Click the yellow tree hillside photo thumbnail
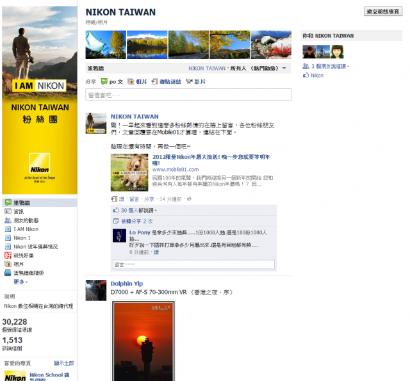410x381 pixels. pos(230,44)
